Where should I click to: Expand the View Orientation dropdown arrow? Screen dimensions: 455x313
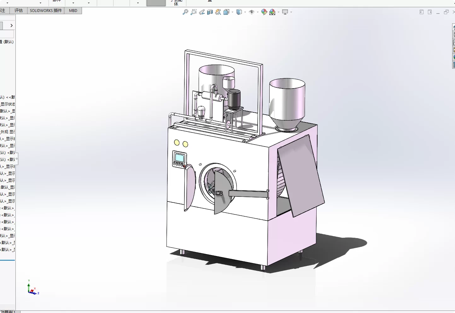[x=233, y=12]
